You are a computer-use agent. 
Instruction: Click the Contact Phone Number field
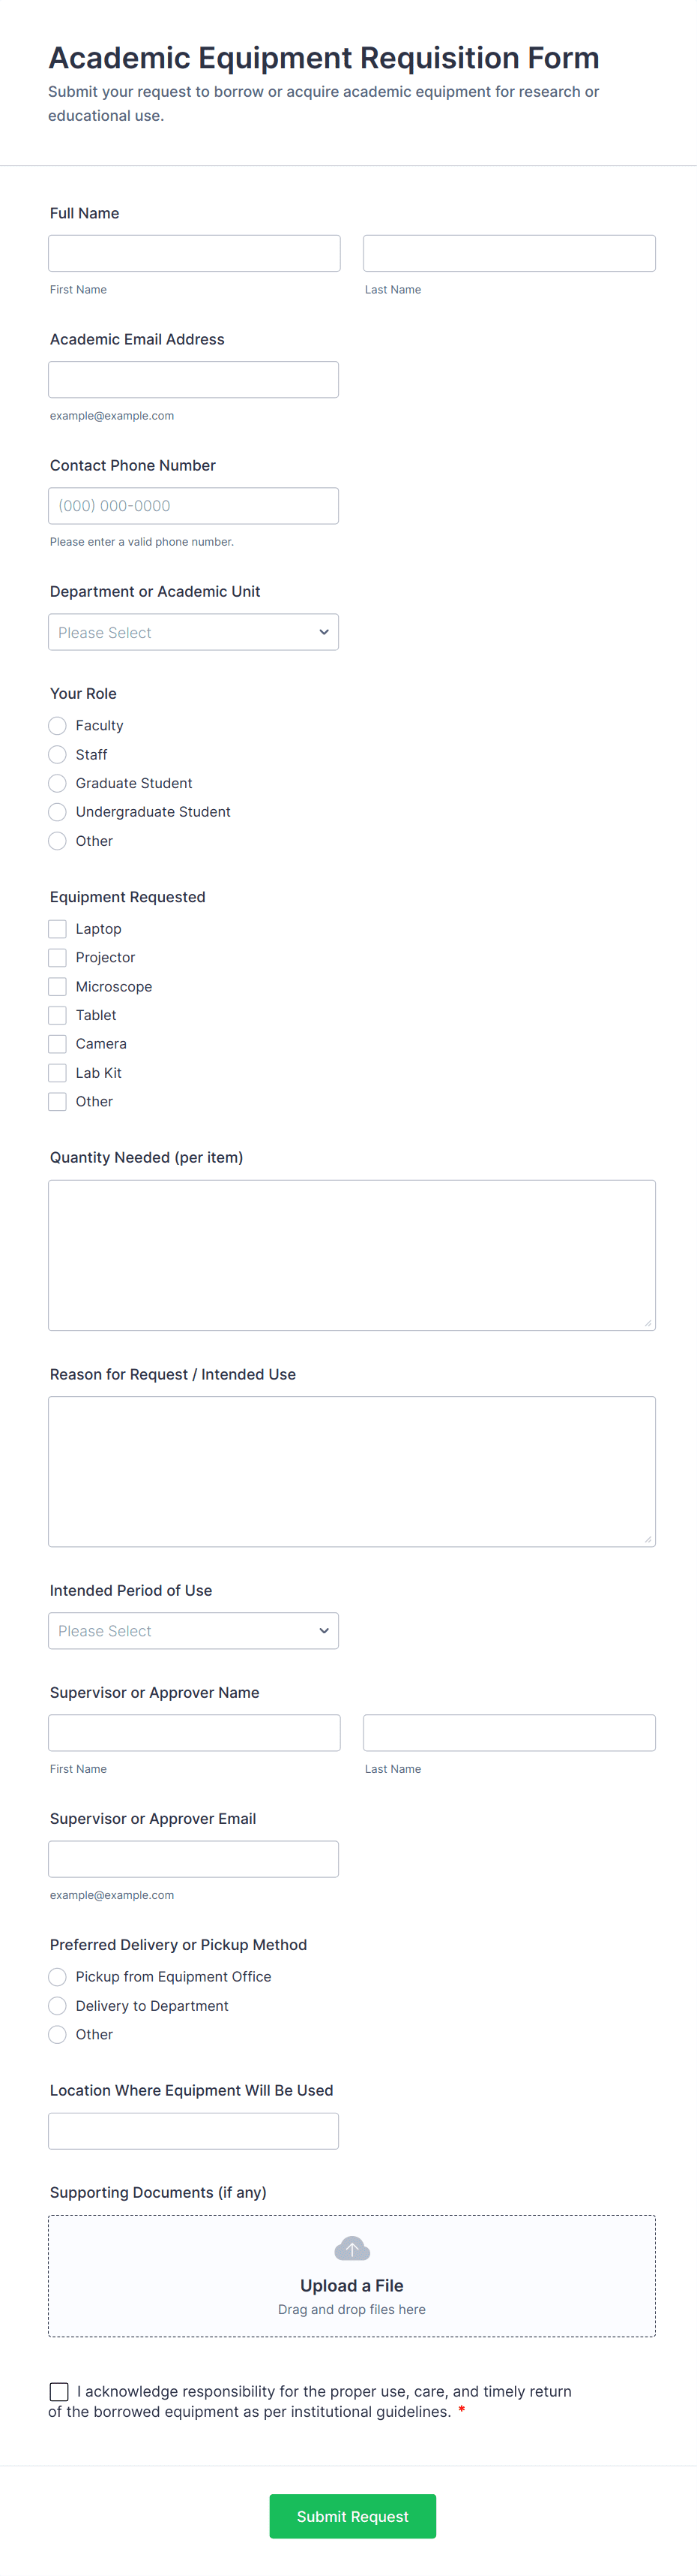coord(193,505)
